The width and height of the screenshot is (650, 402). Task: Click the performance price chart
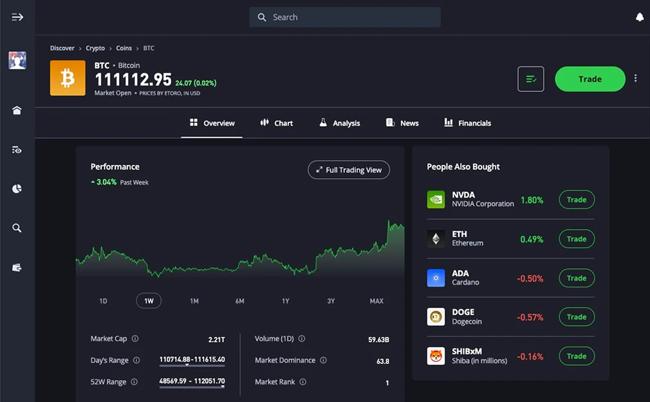[x=240, y=249]
